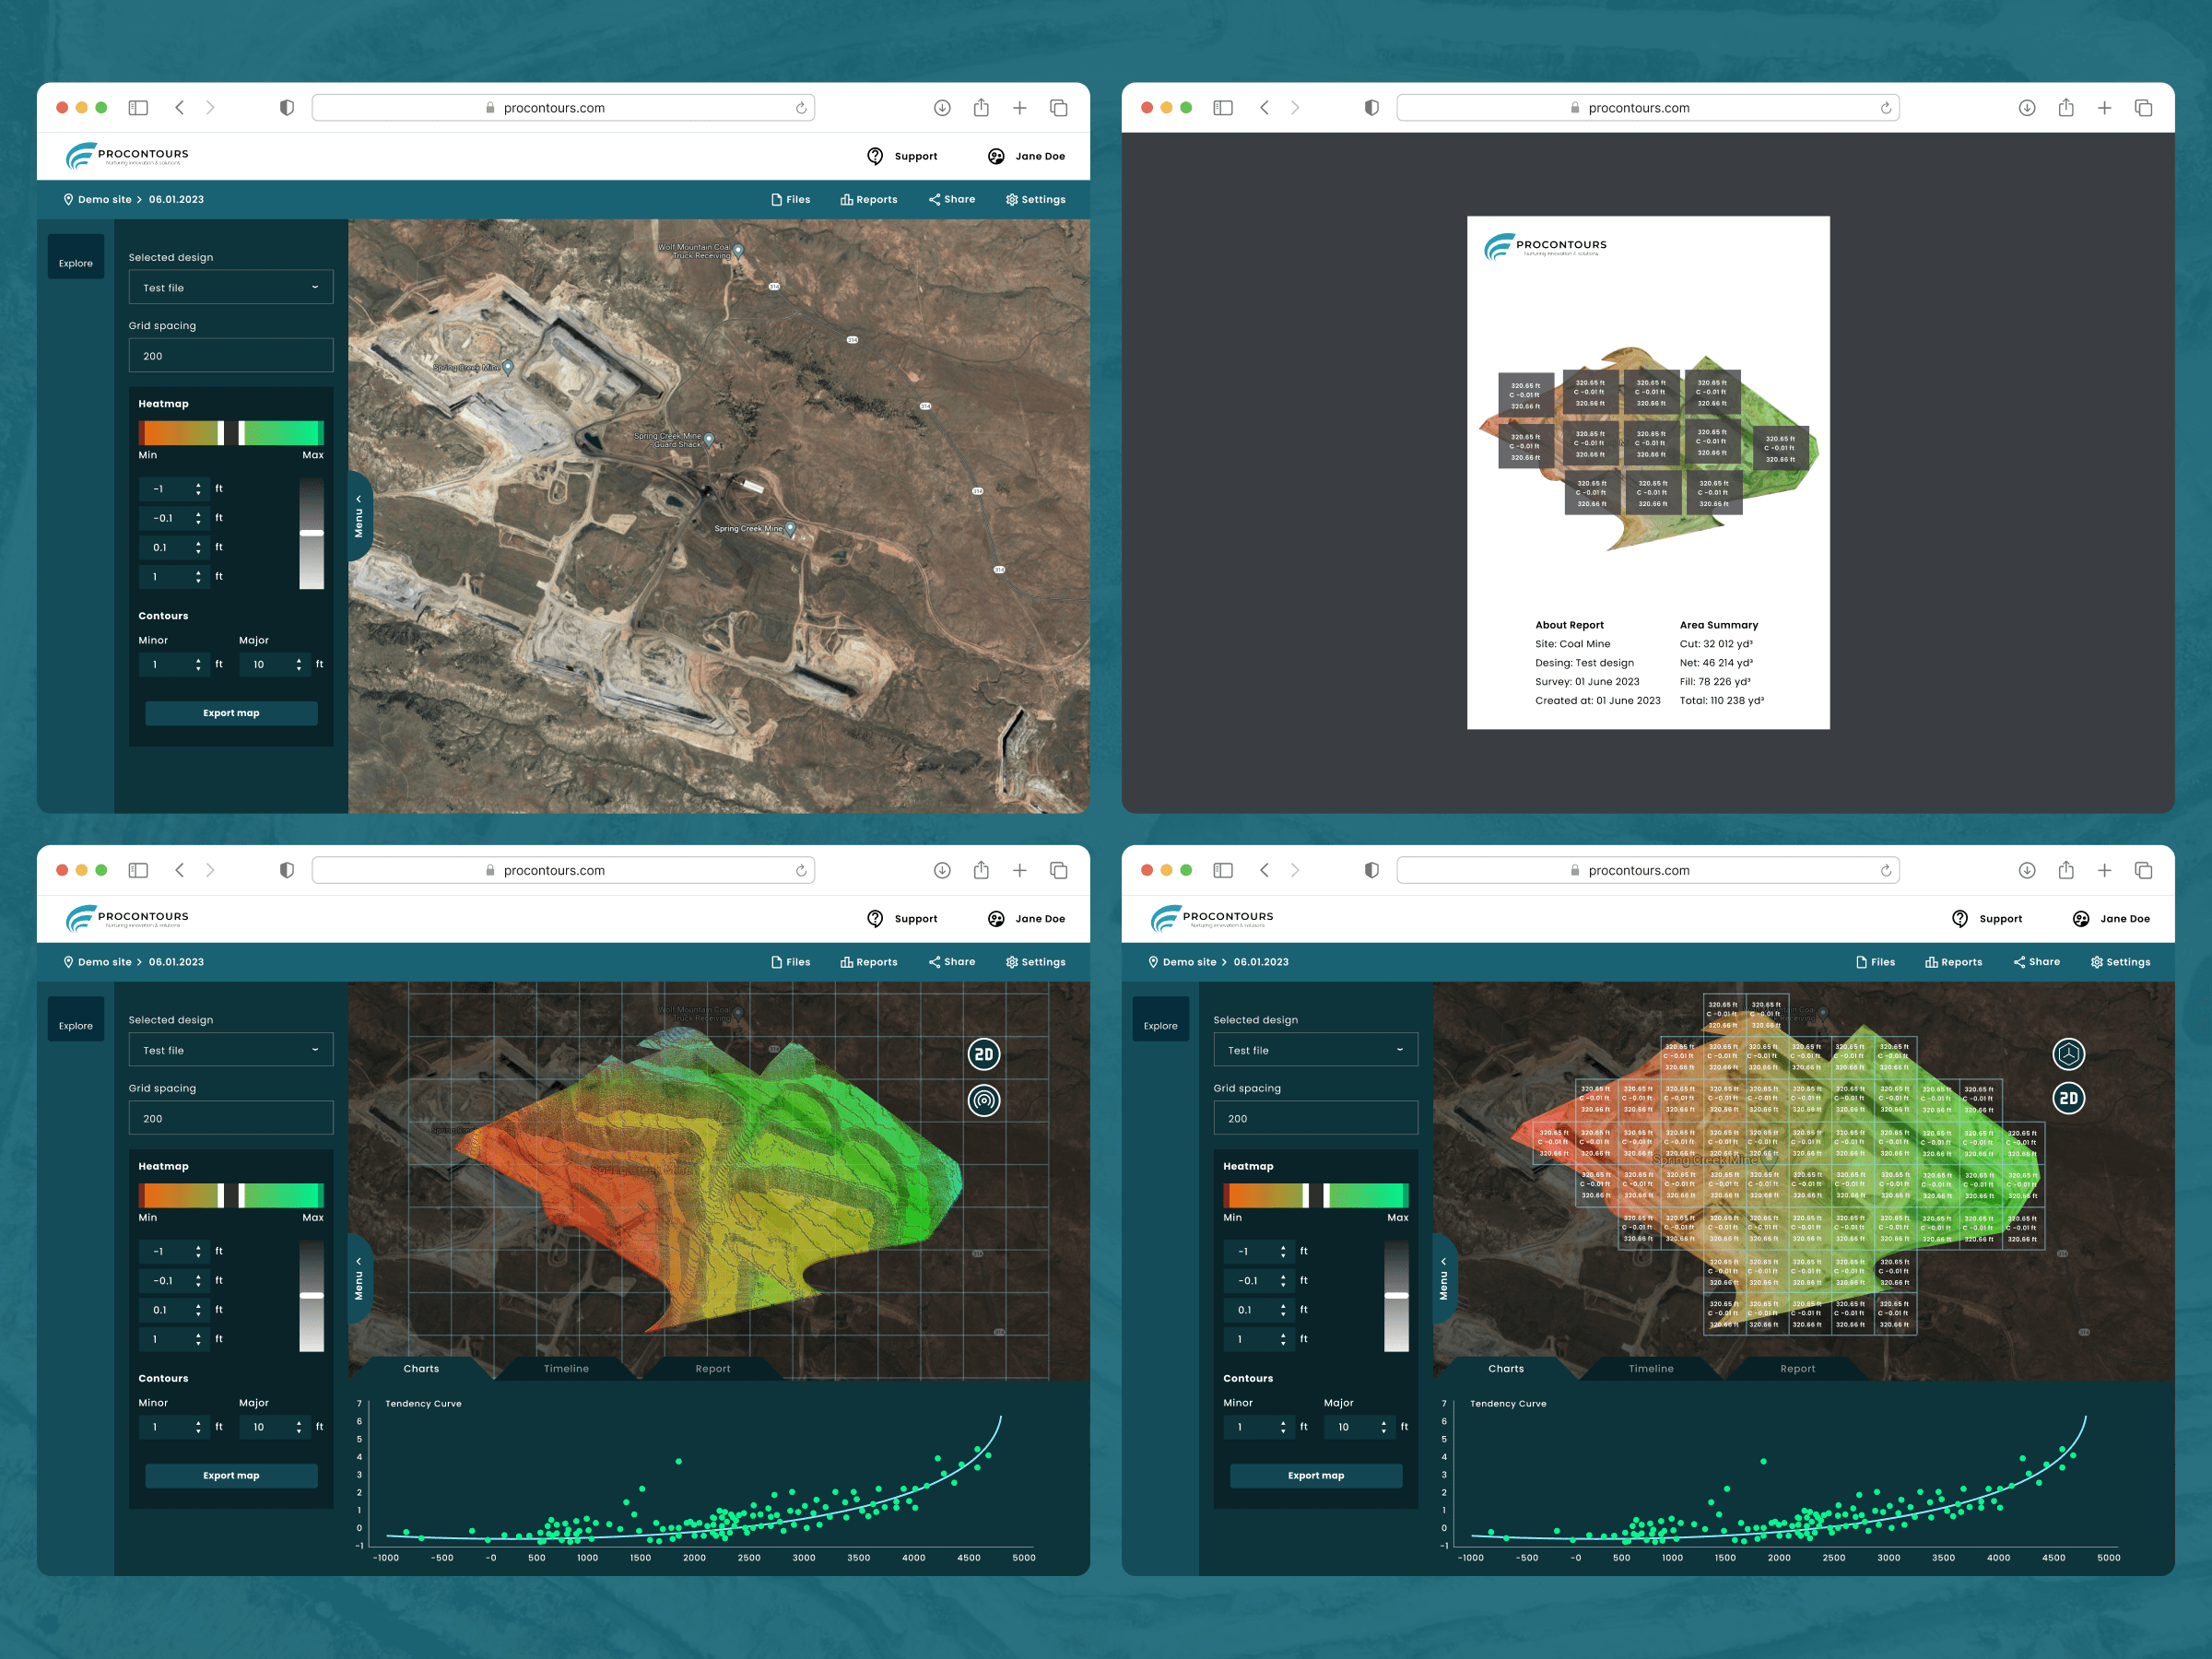Collapse the Menu panel in bottom-right window
This screenshot has height=1659, width=2212.
click(1443, 1279)
